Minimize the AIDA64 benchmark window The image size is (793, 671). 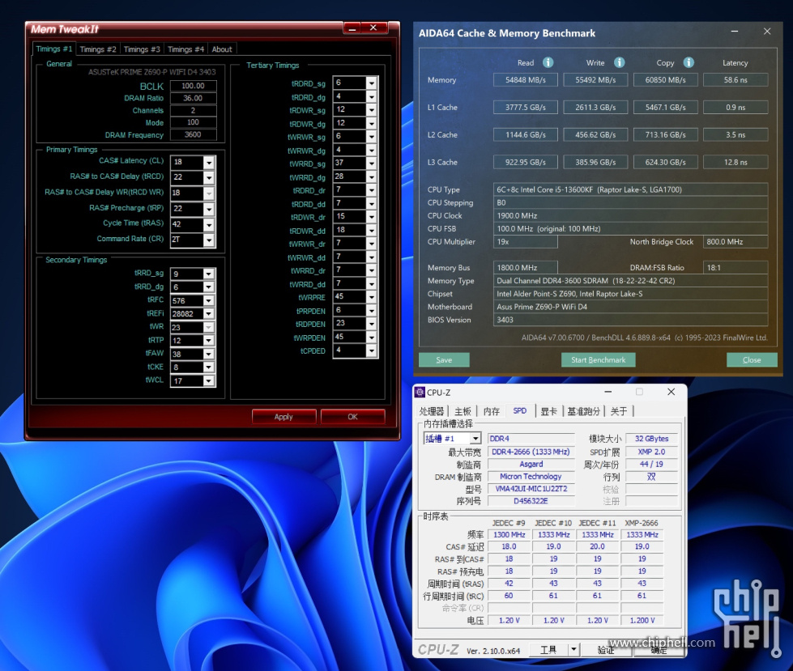(x=735, y=32)
